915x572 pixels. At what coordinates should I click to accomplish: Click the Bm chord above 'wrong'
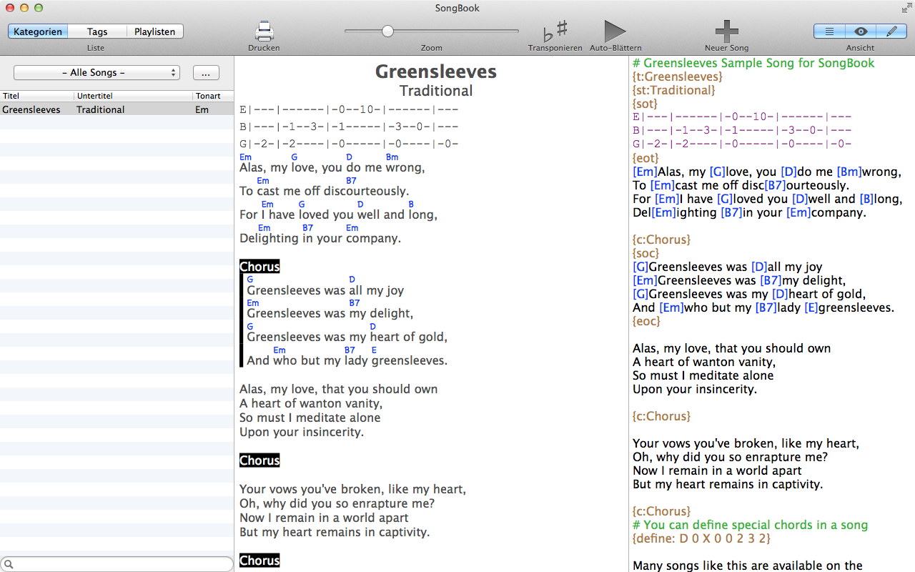click(392, 157)
